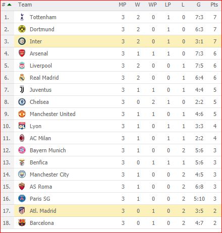Image resolution: width=222 pixels, height=233 pixels.
Task: Sort table by the rank # arrow
Action: (x=10, y=5)
